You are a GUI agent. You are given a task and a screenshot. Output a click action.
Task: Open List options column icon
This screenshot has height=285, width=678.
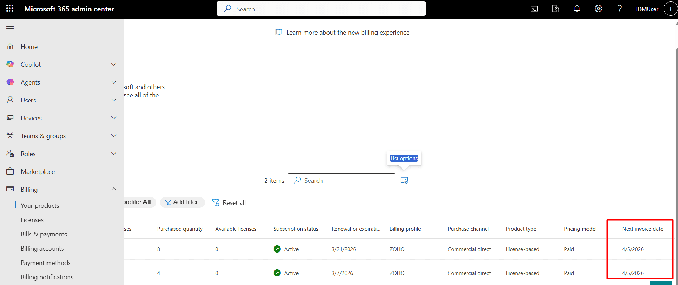tap(404, 180)
